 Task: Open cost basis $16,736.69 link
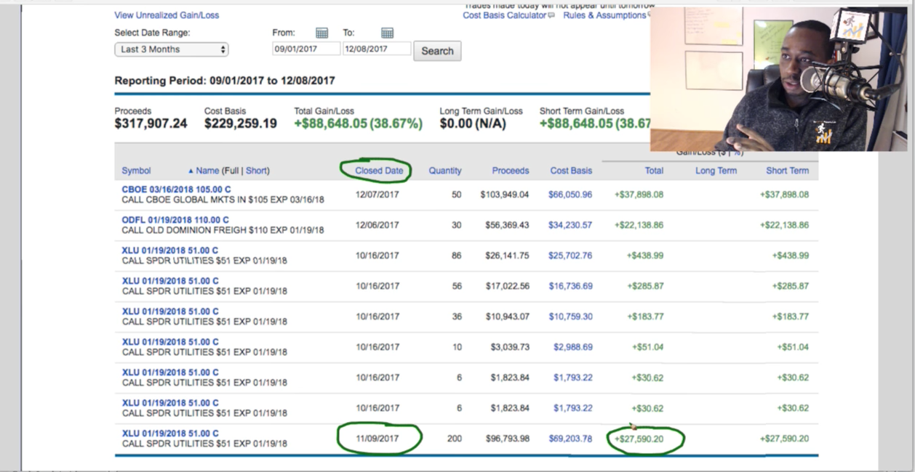point(570,286)
